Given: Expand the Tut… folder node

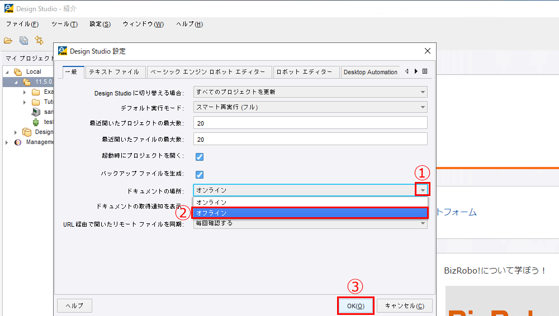Looking at the screenshot, I should pyautogui.click(x=25, y=102).
